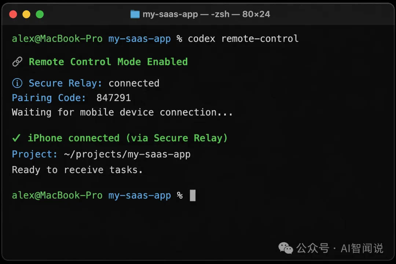The height and width of the screenshot is (264, 396).
Task: Click the red close window button
Action: pyautogui.click(x=13, y=14)
